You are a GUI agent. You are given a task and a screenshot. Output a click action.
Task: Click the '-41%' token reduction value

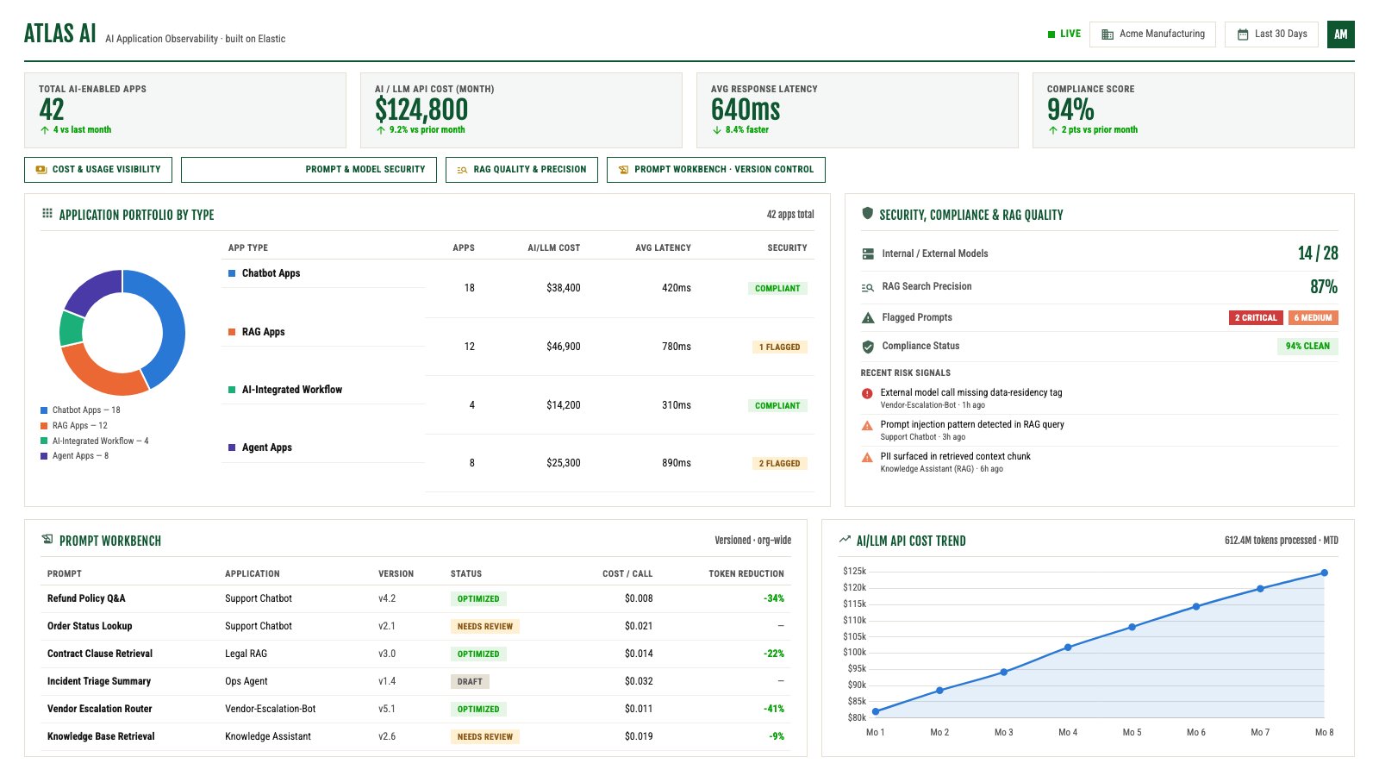pos(774,709)
